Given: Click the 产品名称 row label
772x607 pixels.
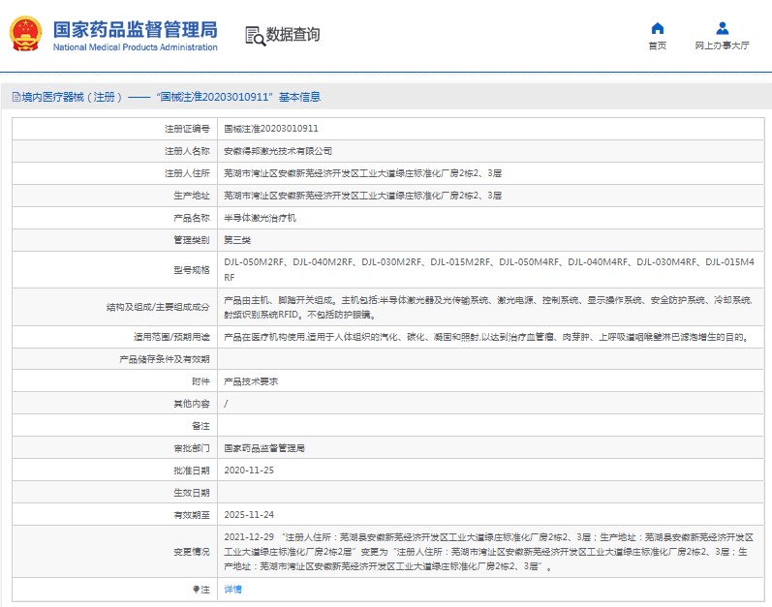Looking at the screenshot, I should click(x=192, y=218).
